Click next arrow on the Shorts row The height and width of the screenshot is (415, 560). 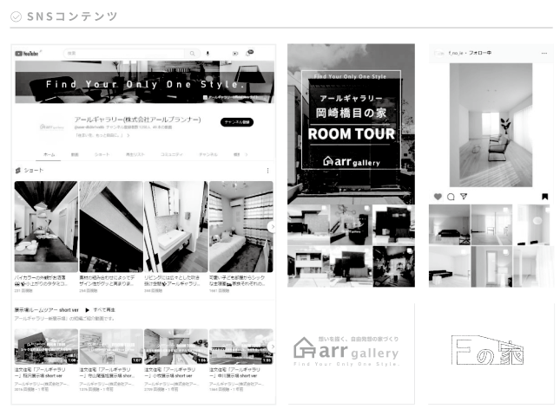272,227
